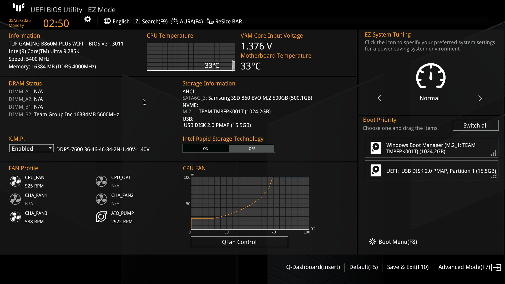Click the Memory 16384 MB line
The height and width of the screenshot is (284, 505).
tap(52, 67)
